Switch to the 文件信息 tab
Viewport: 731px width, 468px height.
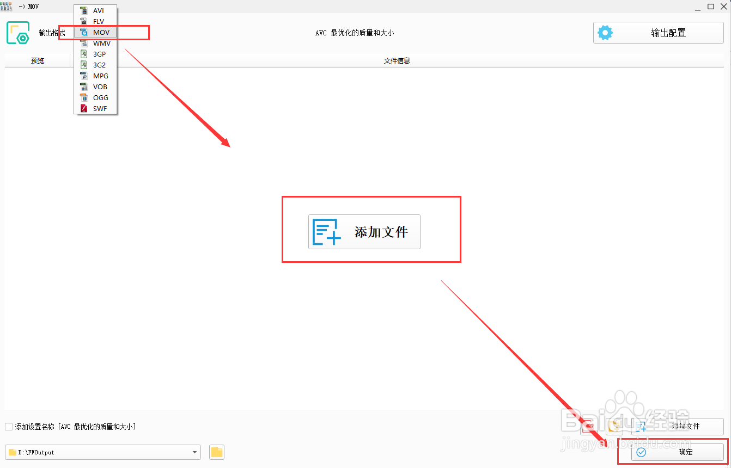(x=397, y=60)
